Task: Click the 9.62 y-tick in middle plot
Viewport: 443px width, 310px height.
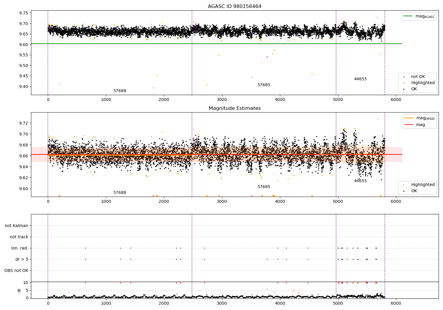Action: 24,178
